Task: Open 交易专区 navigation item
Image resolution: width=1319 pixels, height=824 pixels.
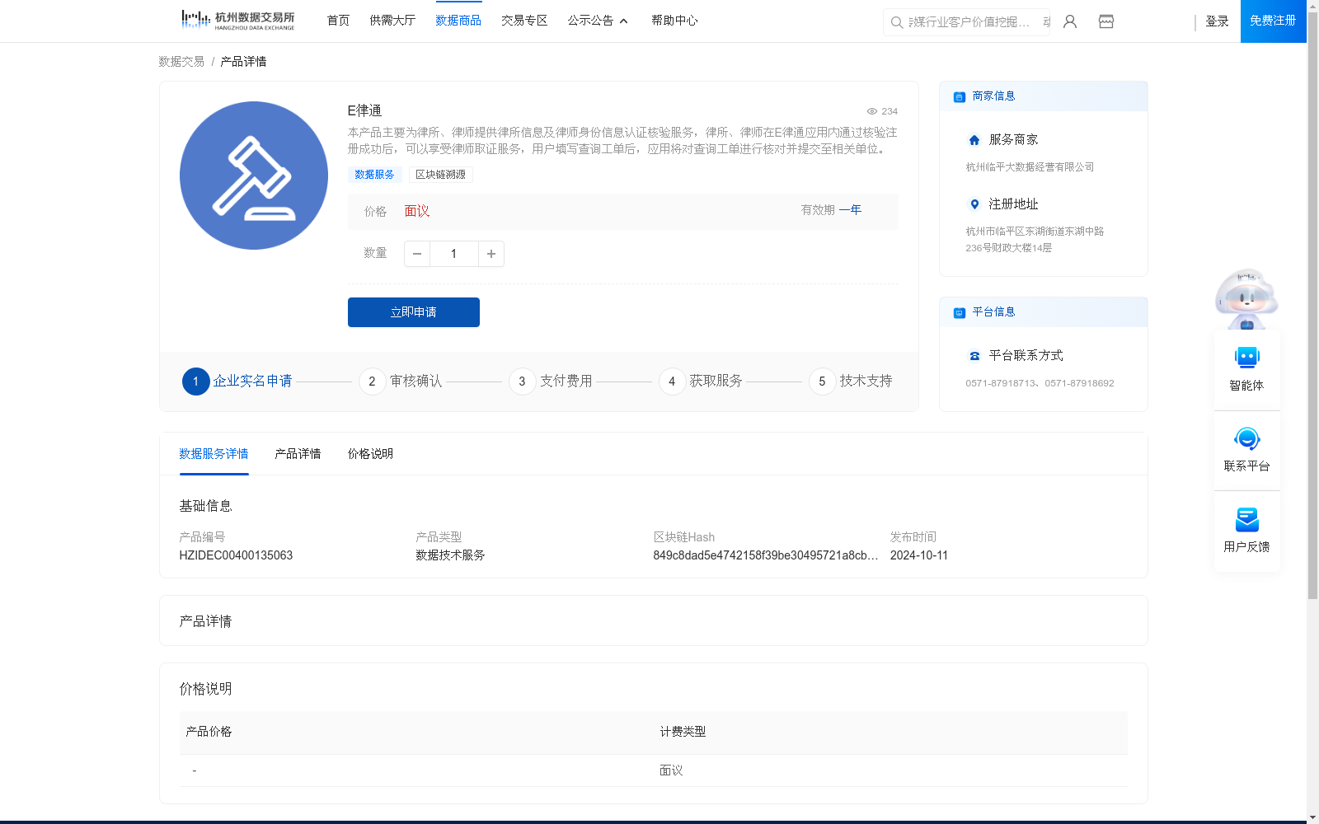Action: 524,21
